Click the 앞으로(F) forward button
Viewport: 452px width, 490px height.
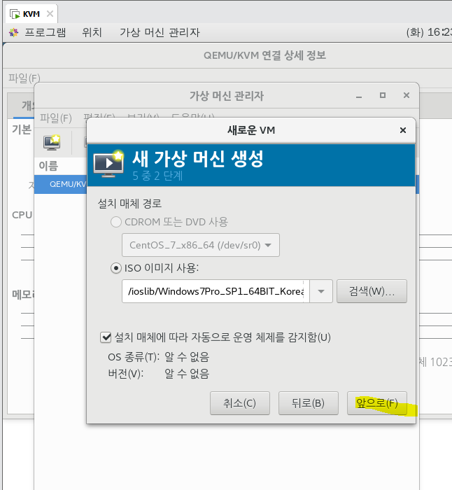377,403
